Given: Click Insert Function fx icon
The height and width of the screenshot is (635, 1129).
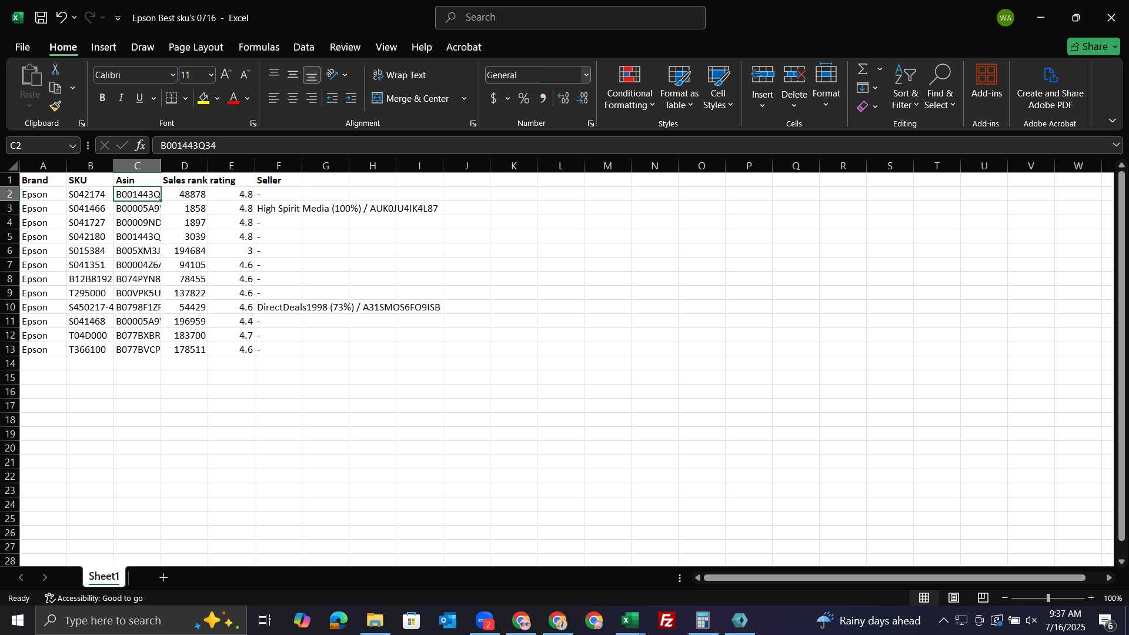Looking at the screenshot, I should [x=140, y=145].
